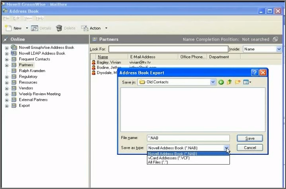Expand the Frequent Contacts node

pos(7,59)
